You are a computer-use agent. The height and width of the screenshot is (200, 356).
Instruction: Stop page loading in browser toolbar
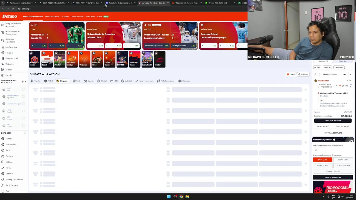(13, 9)
